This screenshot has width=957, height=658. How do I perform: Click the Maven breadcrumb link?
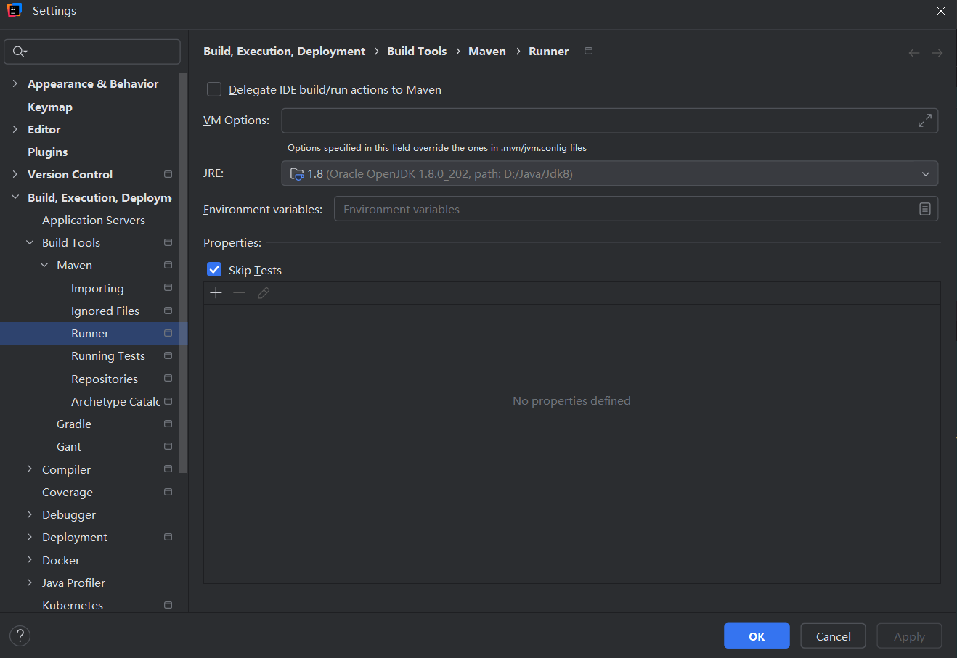(487, 51)
